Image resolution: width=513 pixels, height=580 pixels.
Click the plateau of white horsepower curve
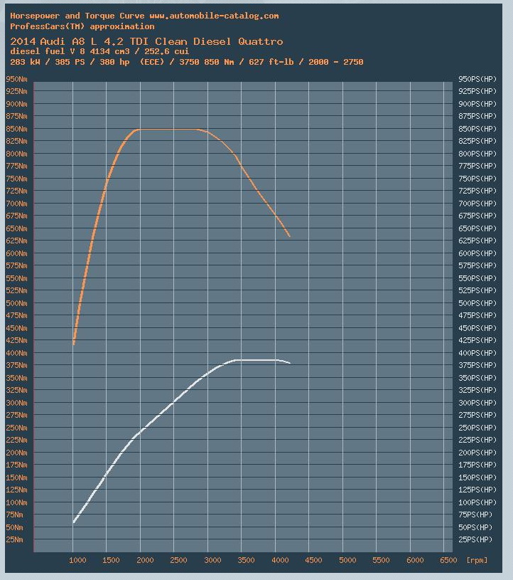point(256,360)
